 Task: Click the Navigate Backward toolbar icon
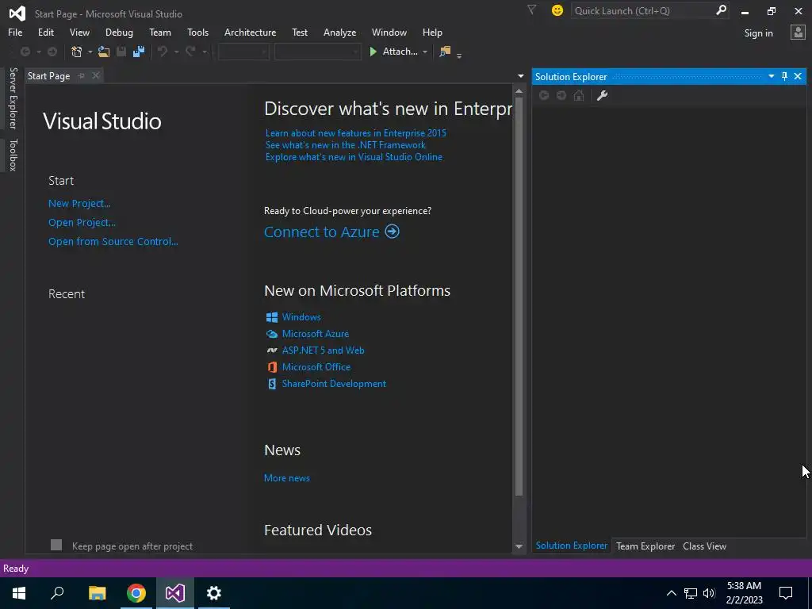tap(25, 52)
